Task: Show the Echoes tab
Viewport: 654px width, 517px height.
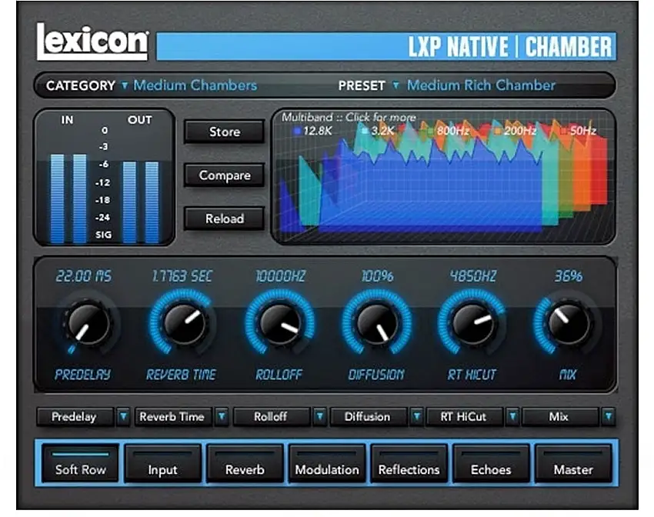Action: click(x=491, y=463)
